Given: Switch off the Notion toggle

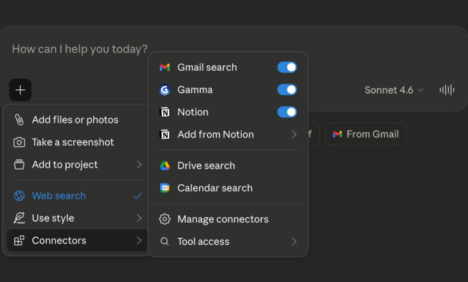Looking at the screenshot, I should coord(287,112).
